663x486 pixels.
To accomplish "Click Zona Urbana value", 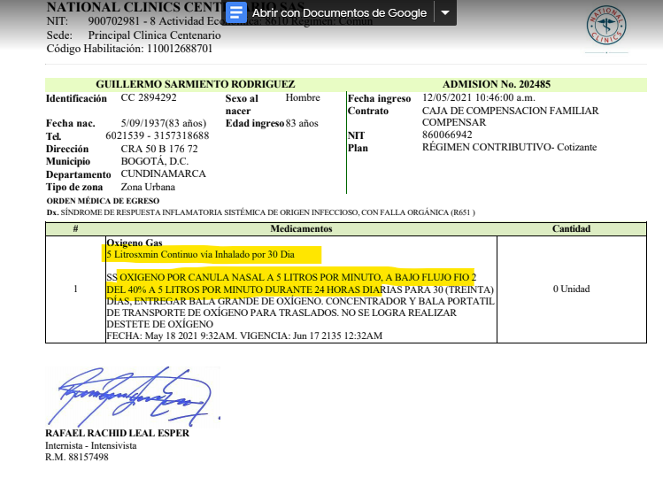I will (x=148, y=187).
